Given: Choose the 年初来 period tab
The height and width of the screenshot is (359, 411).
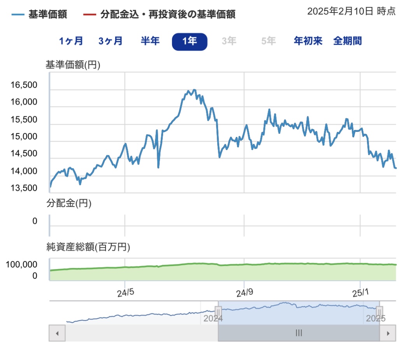Looking at the screenshot, I should click(x=308, y=41).
